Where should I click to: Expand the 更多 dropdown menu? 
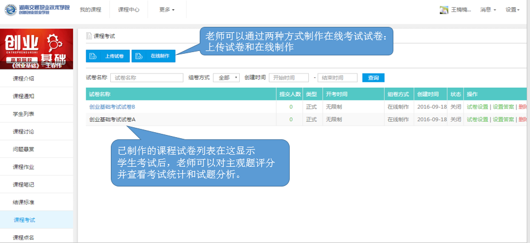click(167, 10)
